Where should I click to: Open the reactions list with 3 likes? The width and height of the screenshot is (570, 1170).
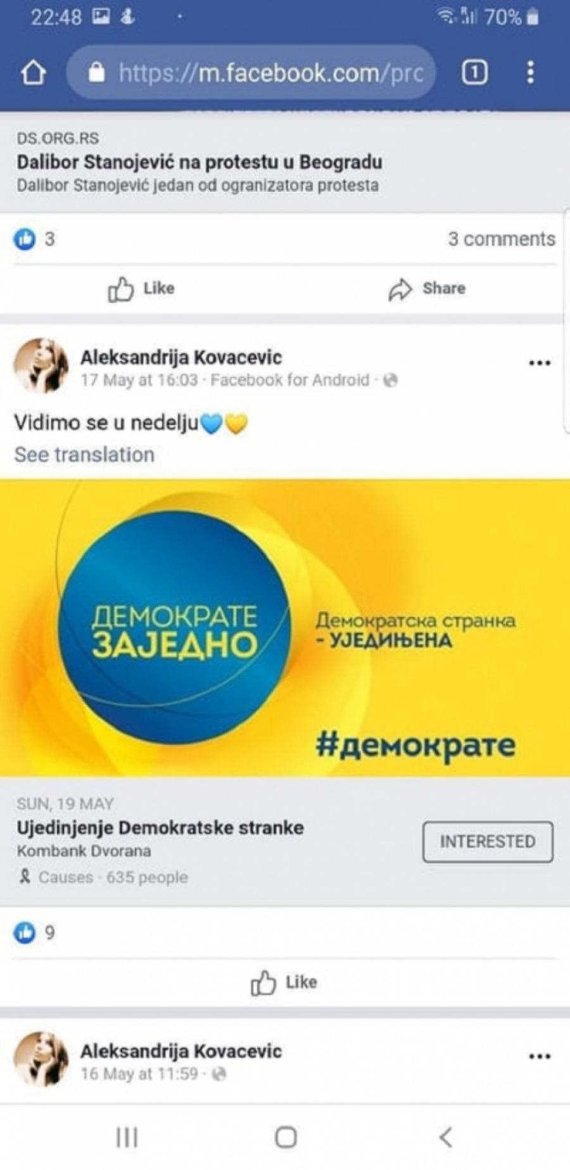[x=34, y=239]
